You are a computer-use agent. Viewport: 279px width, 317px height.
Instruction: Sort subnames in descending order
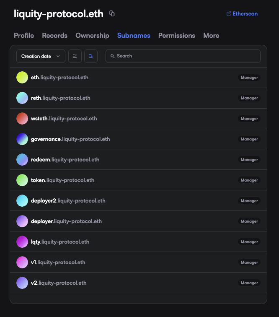tap(91, 56)
